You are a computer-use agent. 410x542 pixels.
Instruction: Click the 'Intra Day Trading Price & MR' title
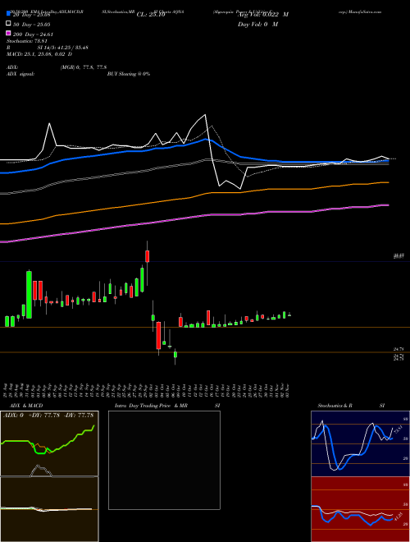[151, 406]
